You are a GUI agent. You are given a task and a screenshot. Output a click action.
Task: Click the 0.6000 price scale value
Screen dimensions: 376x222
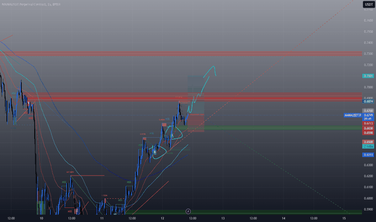click(368, 198)
